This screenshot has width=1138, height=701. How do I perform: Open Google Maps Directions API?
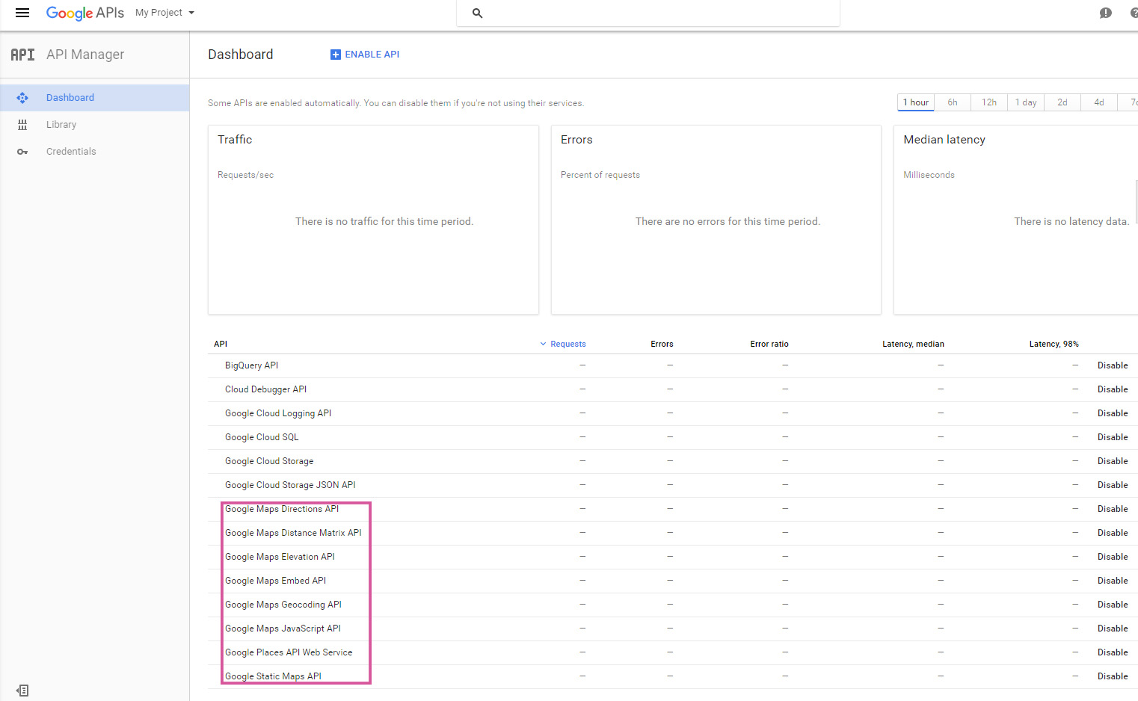tap(282, 509)
